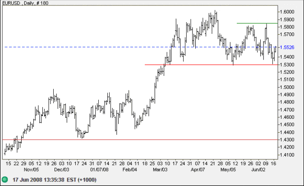Select the green resistance line near 1.5850
The image size is (304, 186).
click(257, 23)
